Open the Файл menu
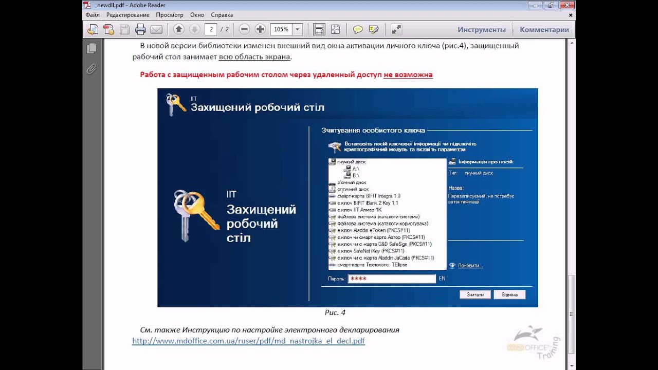The width and height of the screenshot is (658, 370). coord(93,15)
